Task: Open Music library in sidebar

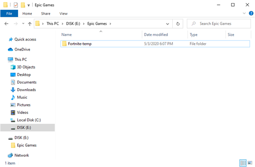Action: 22,97
